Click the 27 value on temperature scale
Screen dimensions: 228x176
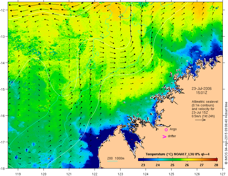(x=202, y=165)
